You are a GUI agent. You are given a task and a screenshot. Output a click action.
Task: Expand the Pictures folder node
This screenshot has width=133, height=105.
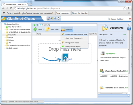pyautogui.click(x=5, y=40)
